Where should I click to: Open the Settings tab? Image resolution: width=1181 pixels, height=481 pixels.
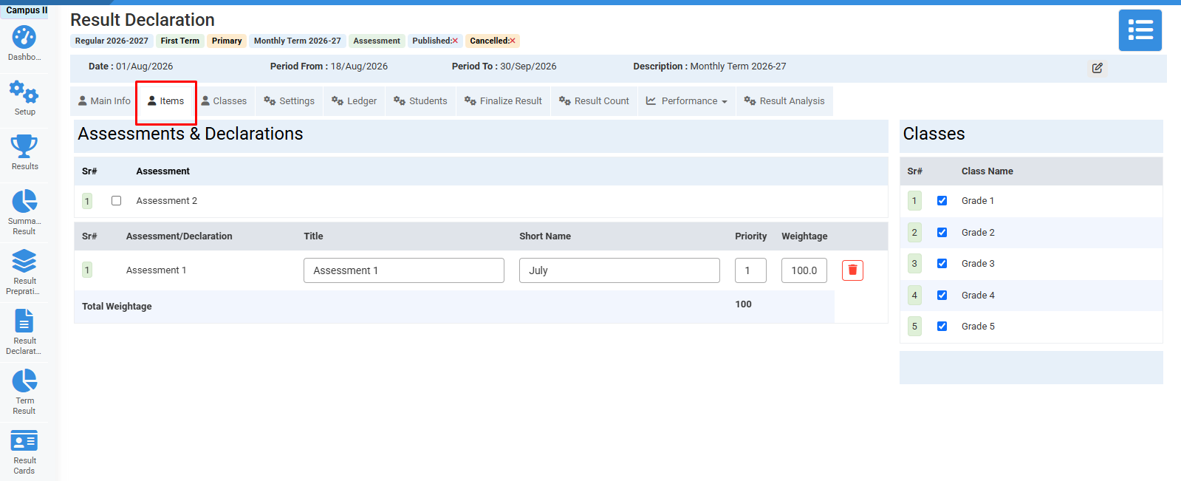(x=290, y=101)
